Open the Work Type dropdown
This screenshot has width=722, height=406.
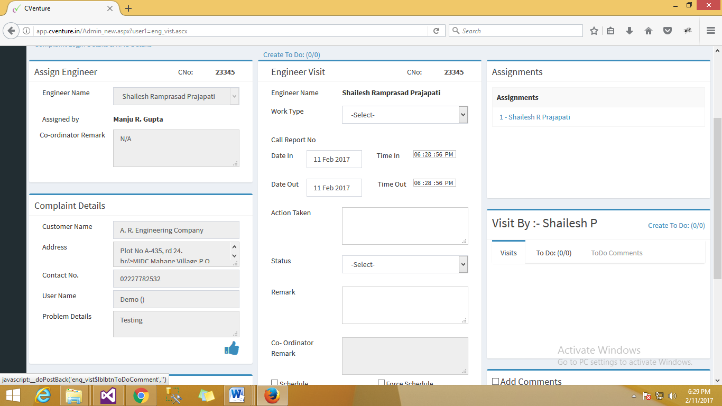[405, 115]
